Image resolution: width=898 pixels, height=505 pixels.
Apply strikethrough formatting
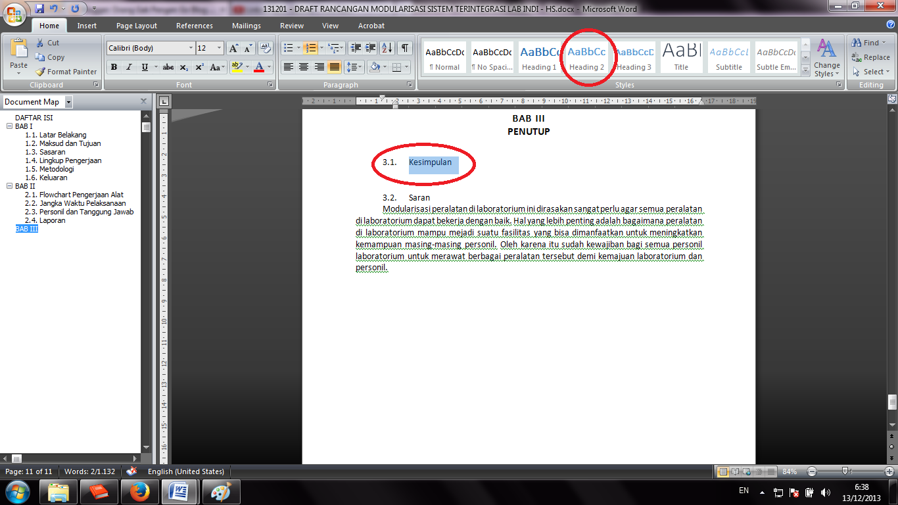(168, 67)
